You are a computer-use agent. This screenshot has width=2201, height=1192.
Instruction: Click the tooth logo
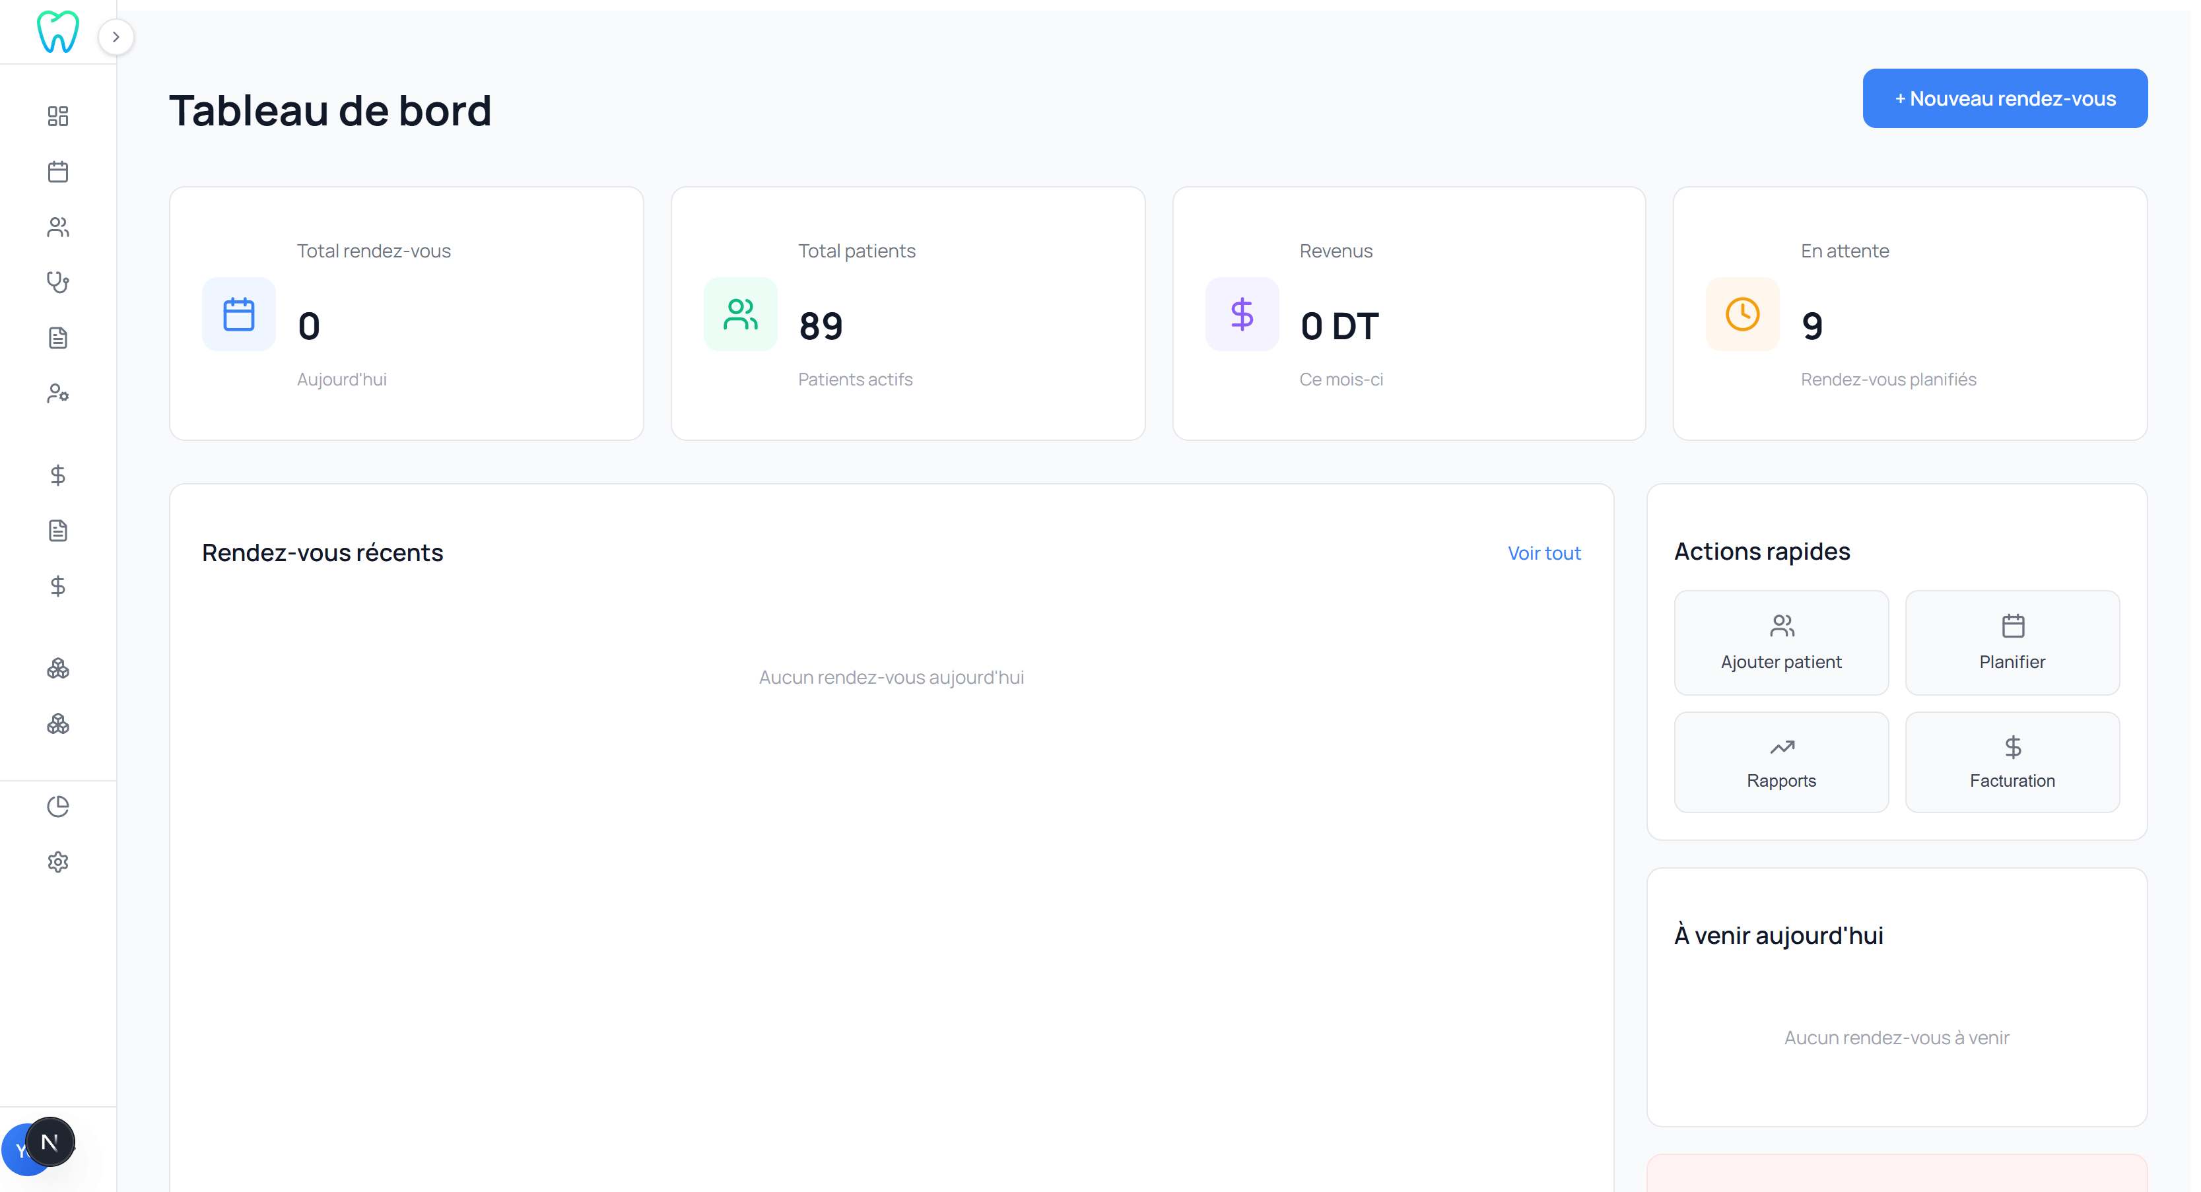pyautogui.click(x=58, y=32)
